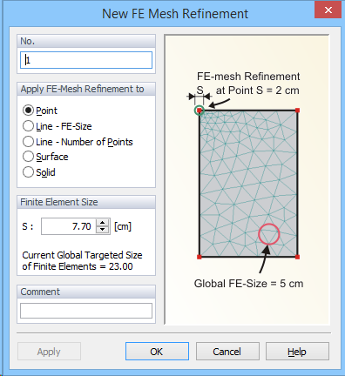Click the Comment text field
345x376 pixels.
[86, 311]
